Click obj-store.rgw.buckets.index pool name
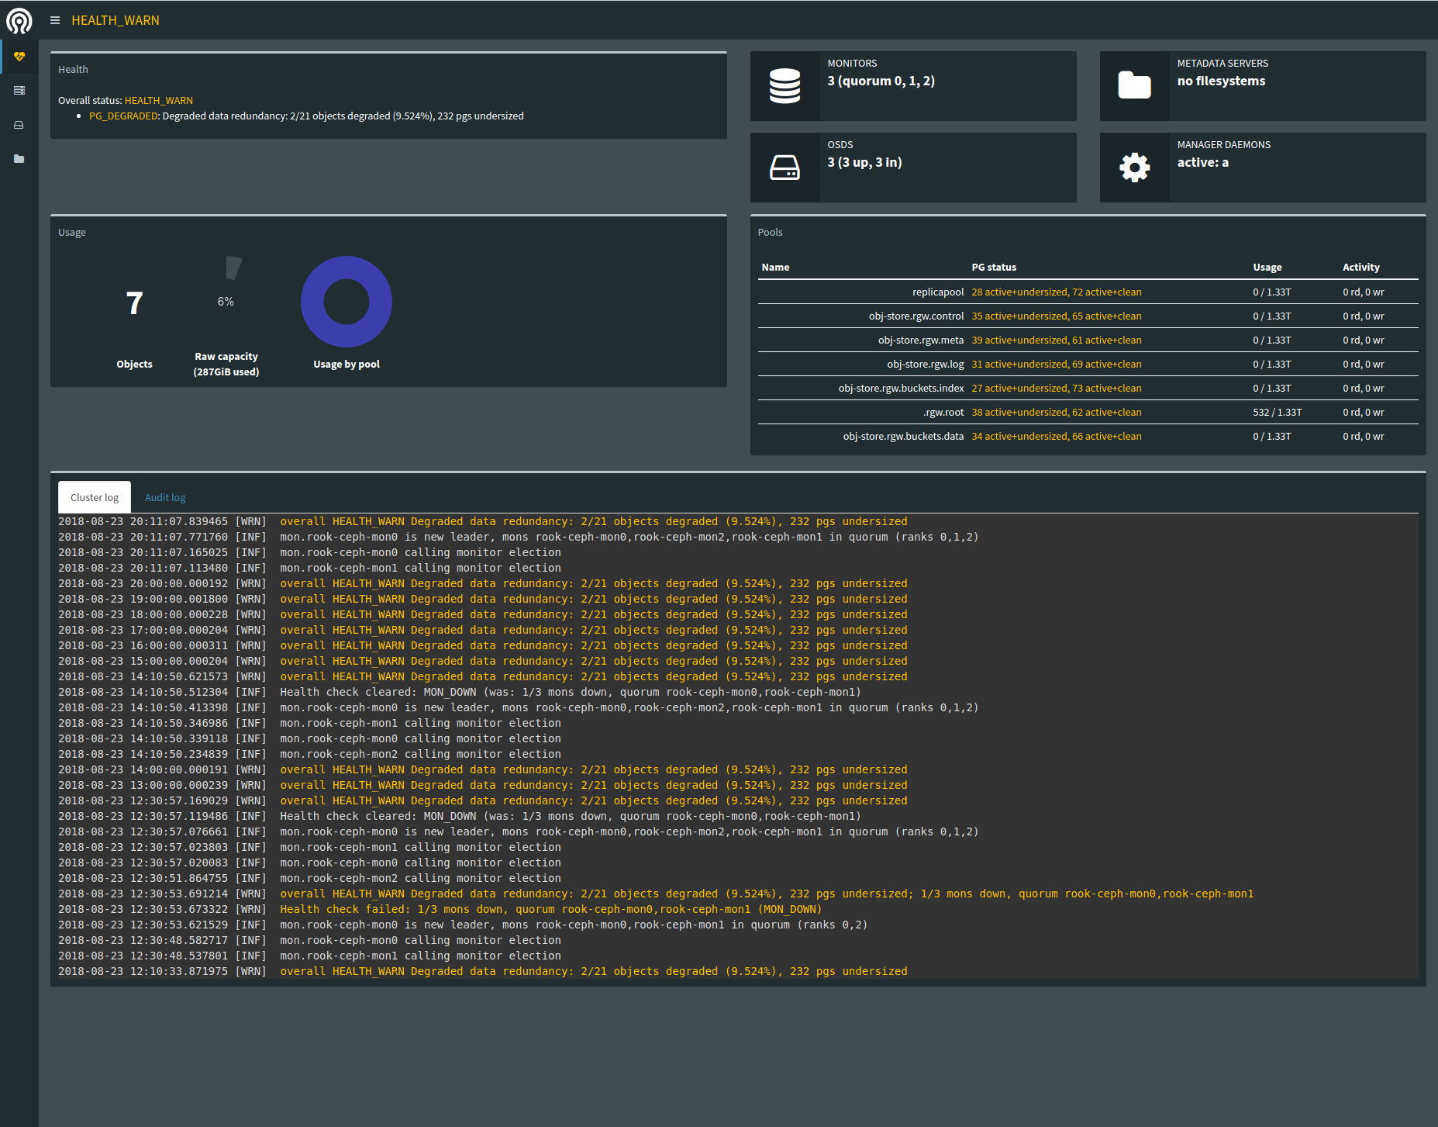This screenshot has width=1438, height=1127. pos(901,388)
